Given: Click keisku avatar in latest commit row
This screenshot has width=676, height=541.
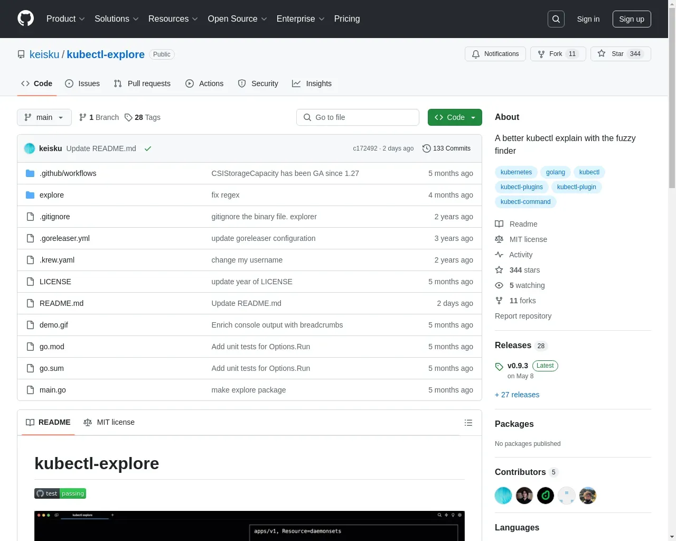Looking at the screenshot, I should 30,148.
